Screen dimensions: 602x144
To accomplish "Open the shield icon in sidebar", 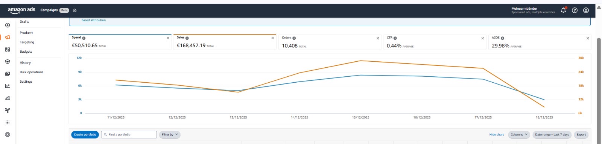I will pos(8,62).
